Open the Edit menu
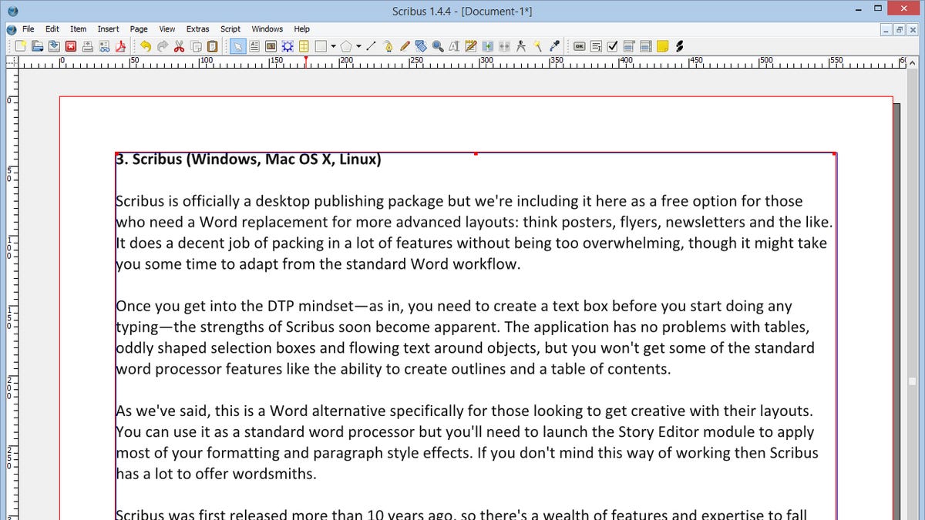Screen dimensions: 925x520 52,29
